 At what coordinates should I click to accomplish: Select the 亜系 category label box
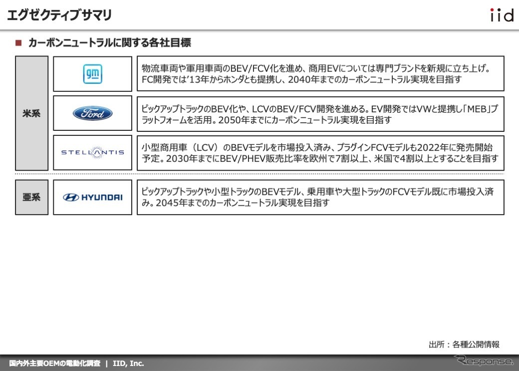point(31,197)
